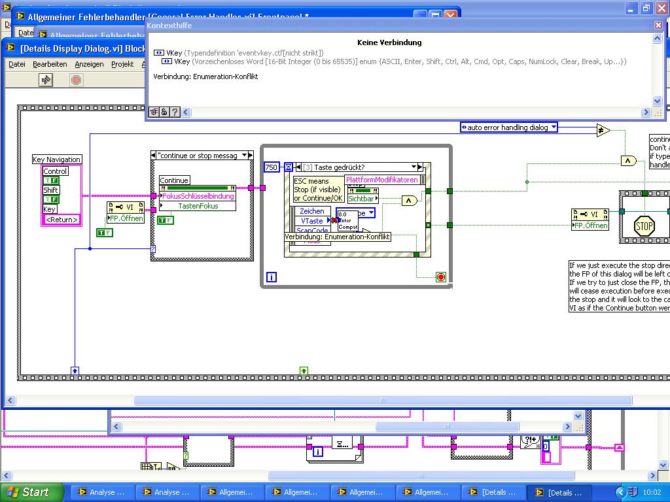The image size is (670, 502).
Task: Toggle True constant below FP.Öffnen node
Action: [105, 233]
